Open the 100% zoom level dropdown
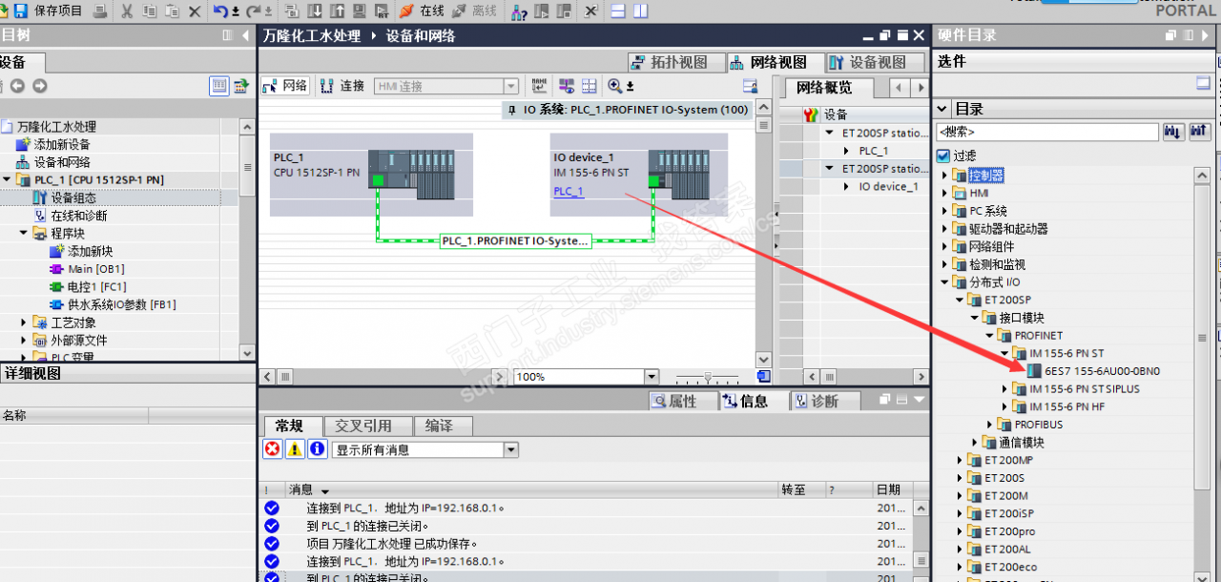The height and width of the screenshot is (582, 1221). [650, 377]
